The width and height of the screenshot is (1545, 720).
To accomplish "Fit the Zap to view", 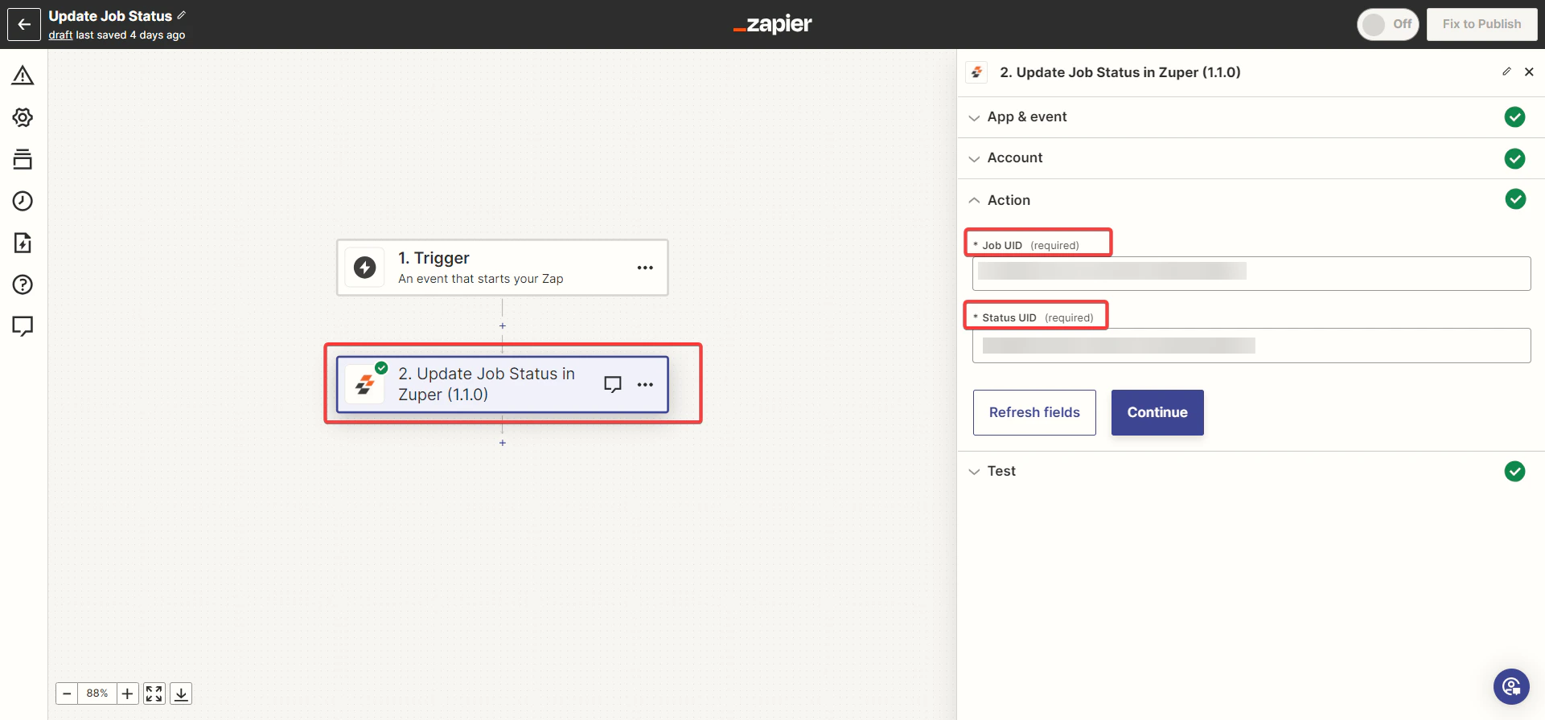I will tap(154, 693).
